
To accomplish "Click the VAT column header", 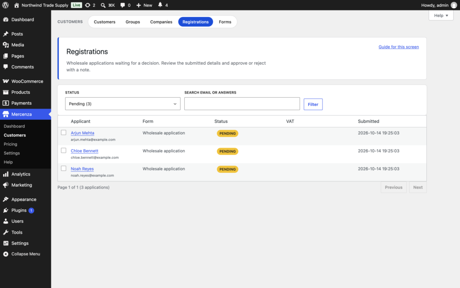I will [290, 121].
